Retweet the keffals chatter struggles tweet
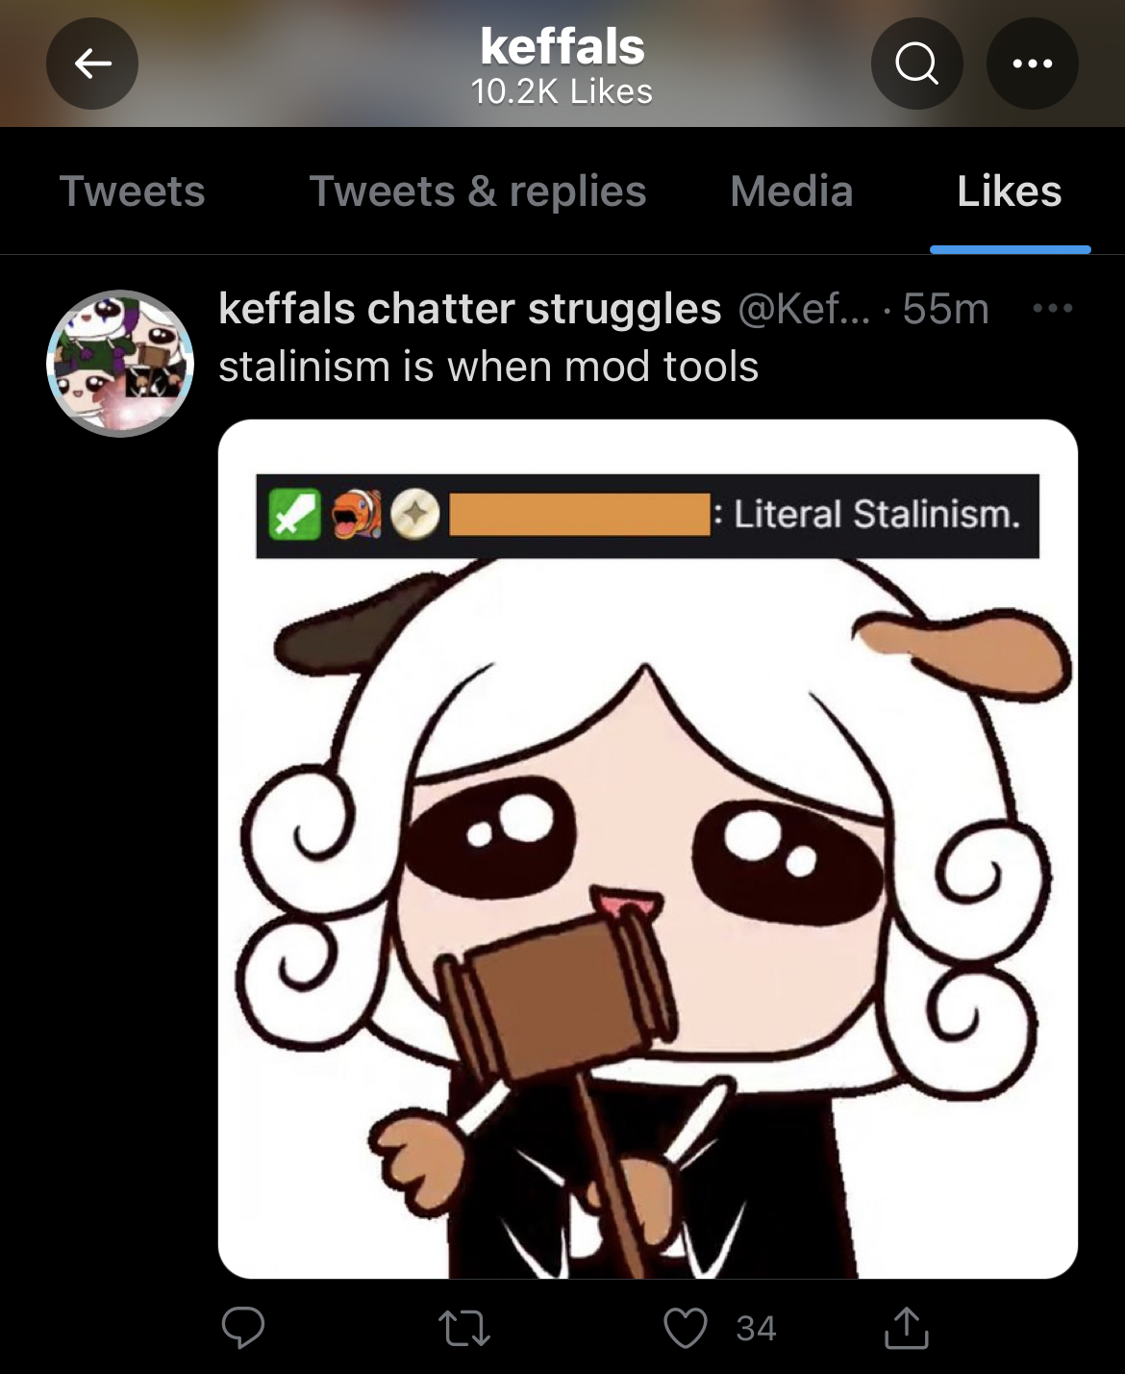The width and height of the screenshot is (1125, 1374). (464, 1328)
